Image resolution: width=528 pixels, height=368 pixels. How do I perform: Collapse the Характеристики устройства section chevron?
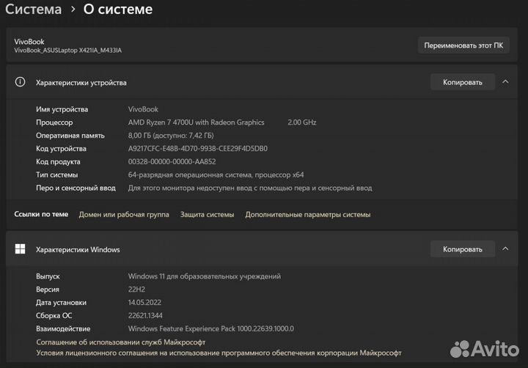coord(505,82)
